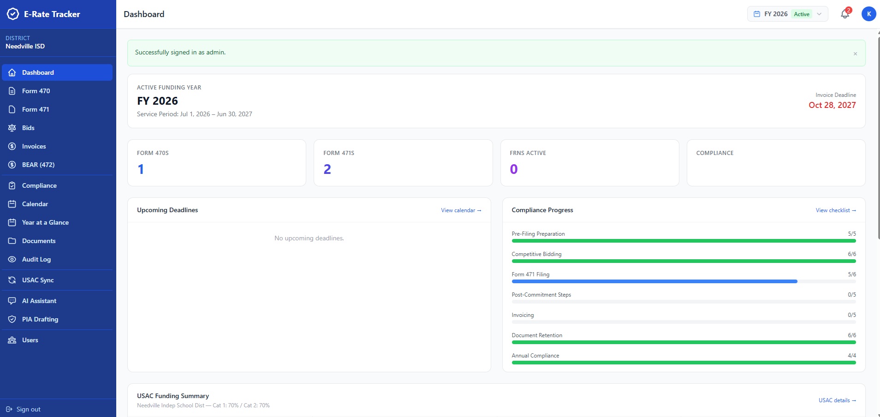Open the user avatar menu
This screenshot has width=880, height=417.
pos(869,13)
